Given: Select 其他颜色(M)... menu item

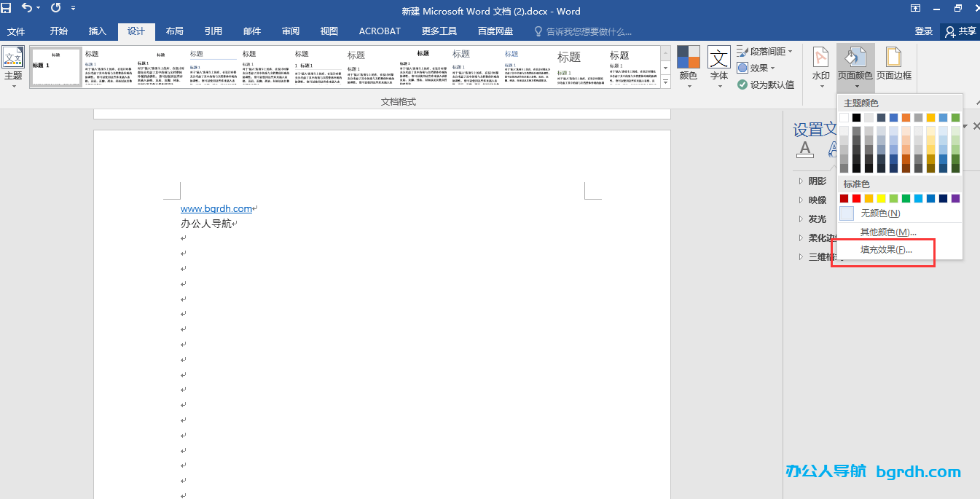Looking at the screenshot, I should (887, 232).
